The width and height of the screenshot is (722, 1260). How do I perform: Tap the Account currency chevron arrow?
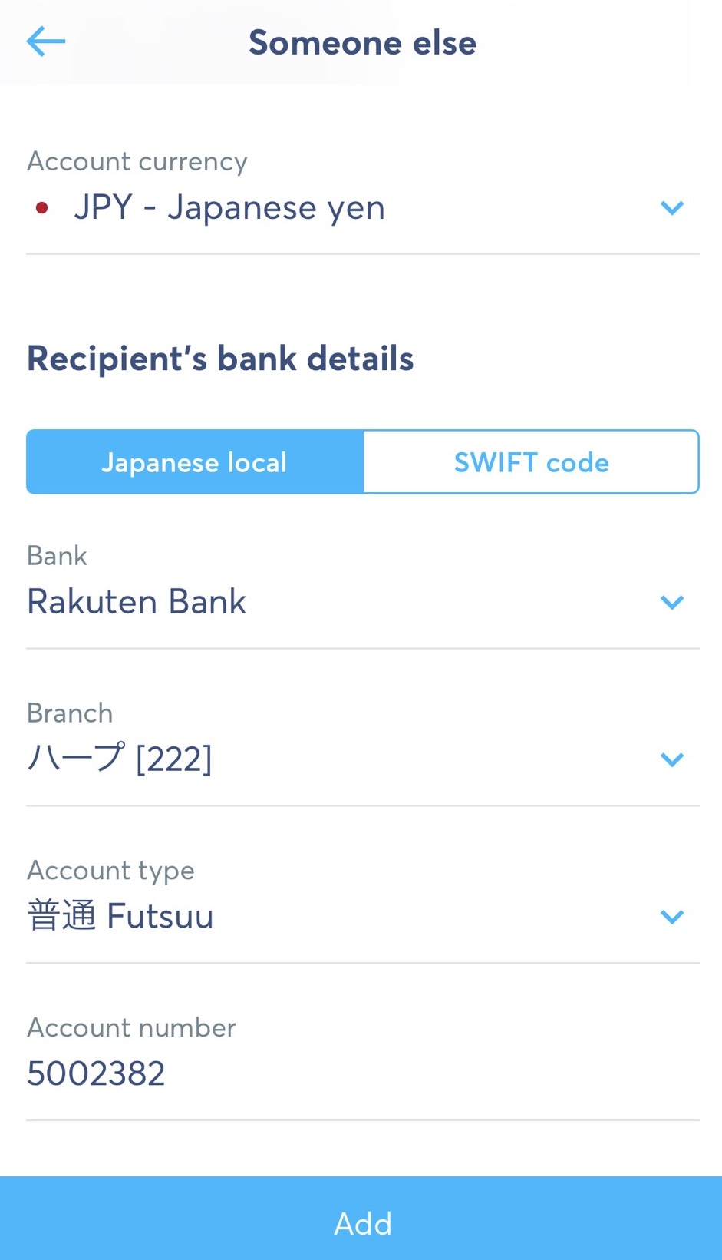pos(672,208)
